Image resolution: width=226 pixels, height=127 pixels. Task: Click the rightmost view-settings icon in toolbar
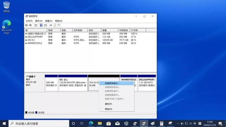pos(59,25)
